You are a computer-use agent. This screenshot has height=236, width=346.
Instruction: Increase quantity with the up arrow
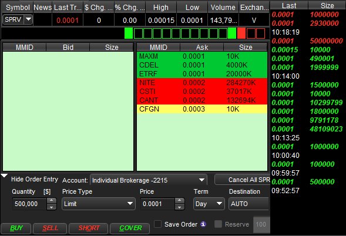pos(52,201)
